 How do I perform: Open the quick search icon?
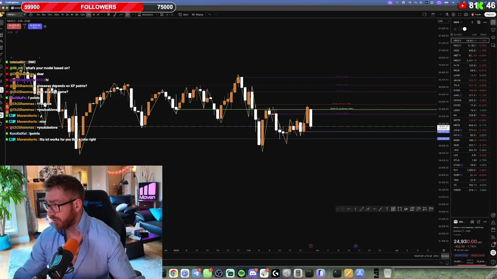[447, 14]
